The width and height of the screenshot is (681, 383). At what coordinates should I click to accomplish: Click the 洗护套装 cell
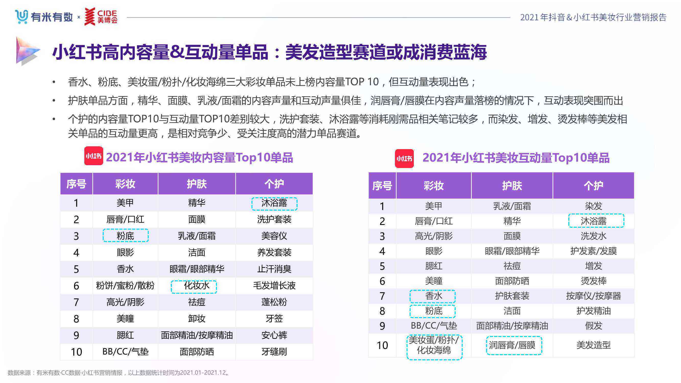(274, 219)
